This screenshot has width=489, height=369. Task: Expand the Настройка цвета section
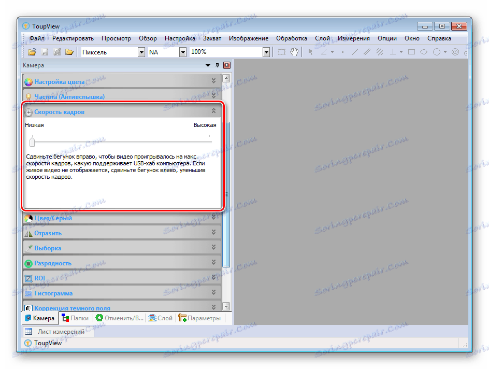(213, 81)
